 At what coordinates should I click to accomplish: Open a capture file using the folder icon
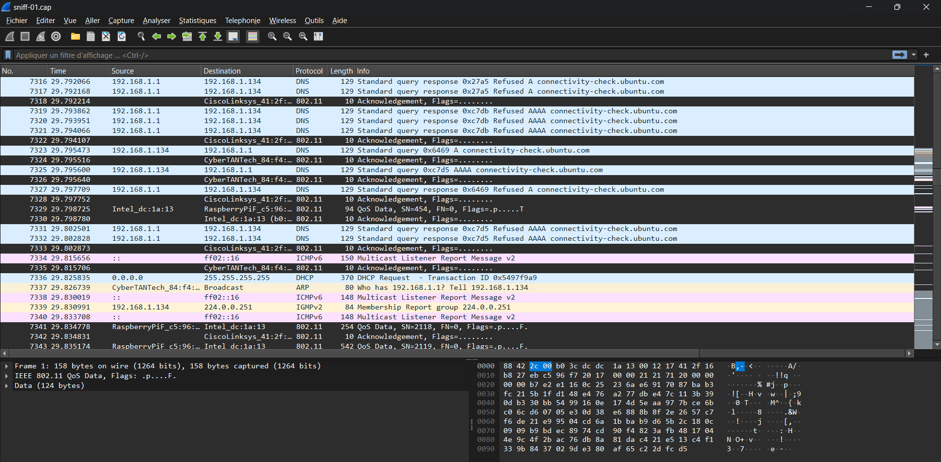[x=75, y=36]
